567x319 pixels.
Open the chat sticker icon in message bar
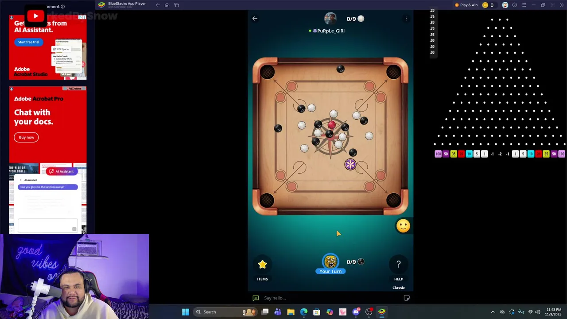[407, 298]
